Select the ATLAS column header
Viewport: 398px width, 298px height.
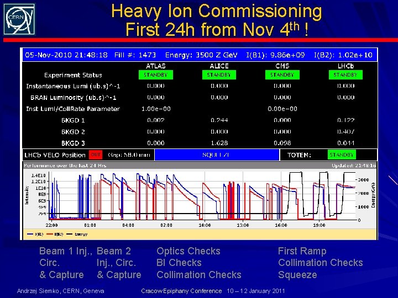click(x=155, y=66)
